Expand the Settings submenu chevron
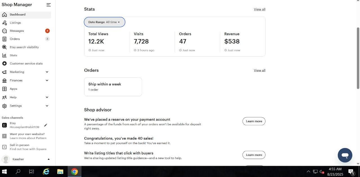Image resolution: width=360 pixels, height=177 pixels. pyautogui.click(x=47, y=106)
